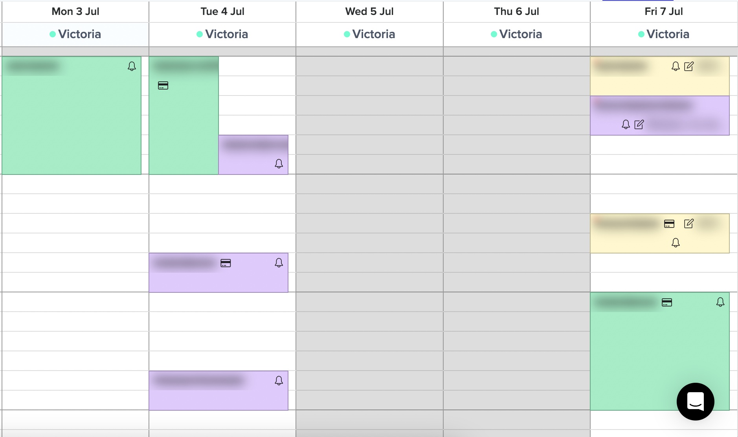Image resolution: width=738 pixels, height=437 pixels.
Task: Open the chat support widget
Action: [695, 401]
